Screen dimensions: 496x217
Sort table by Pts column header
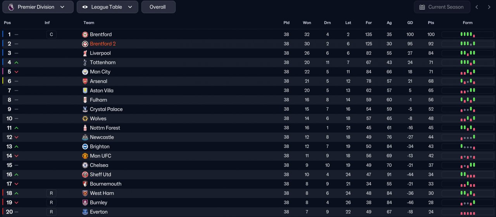[x=431, y=23]
